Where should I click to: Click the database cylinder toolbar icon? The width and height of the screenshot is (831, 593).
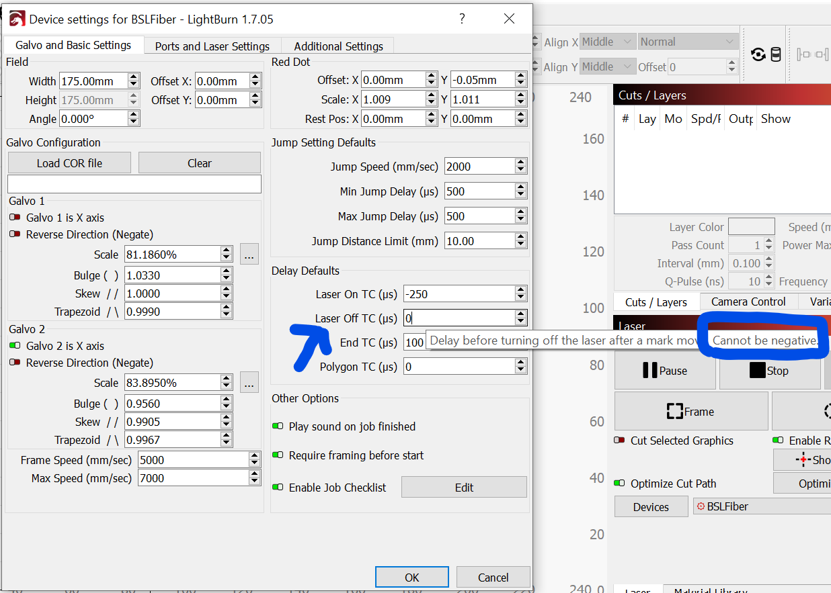coord(775,54)
